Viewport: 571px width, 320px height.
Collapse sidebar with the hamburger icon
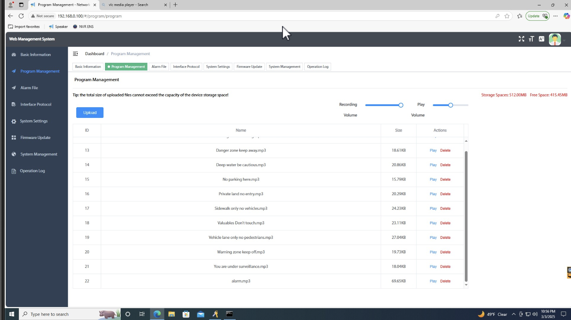[75, 54]
